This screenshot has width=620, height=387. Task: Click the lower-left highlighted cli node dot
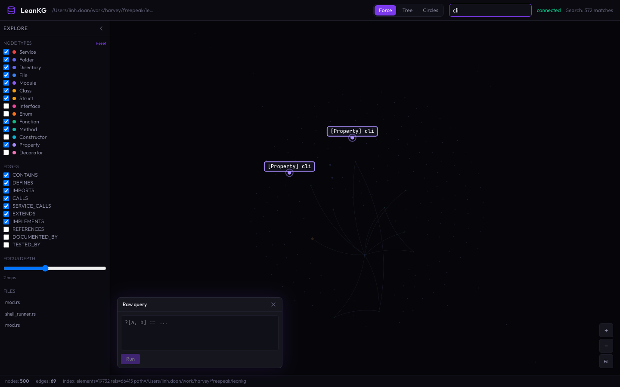pyautogui.click(x=289, y=173)
